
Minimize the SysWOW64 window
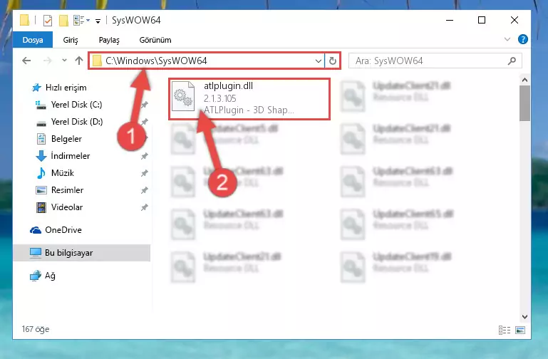point(450,20)
